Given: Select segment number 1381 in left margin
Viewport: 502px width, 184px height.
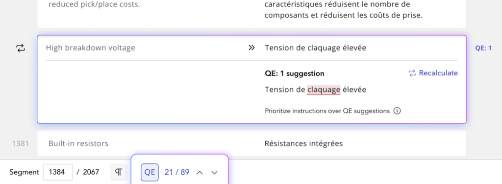Looking at the screenshot, I should click(21, 144).
